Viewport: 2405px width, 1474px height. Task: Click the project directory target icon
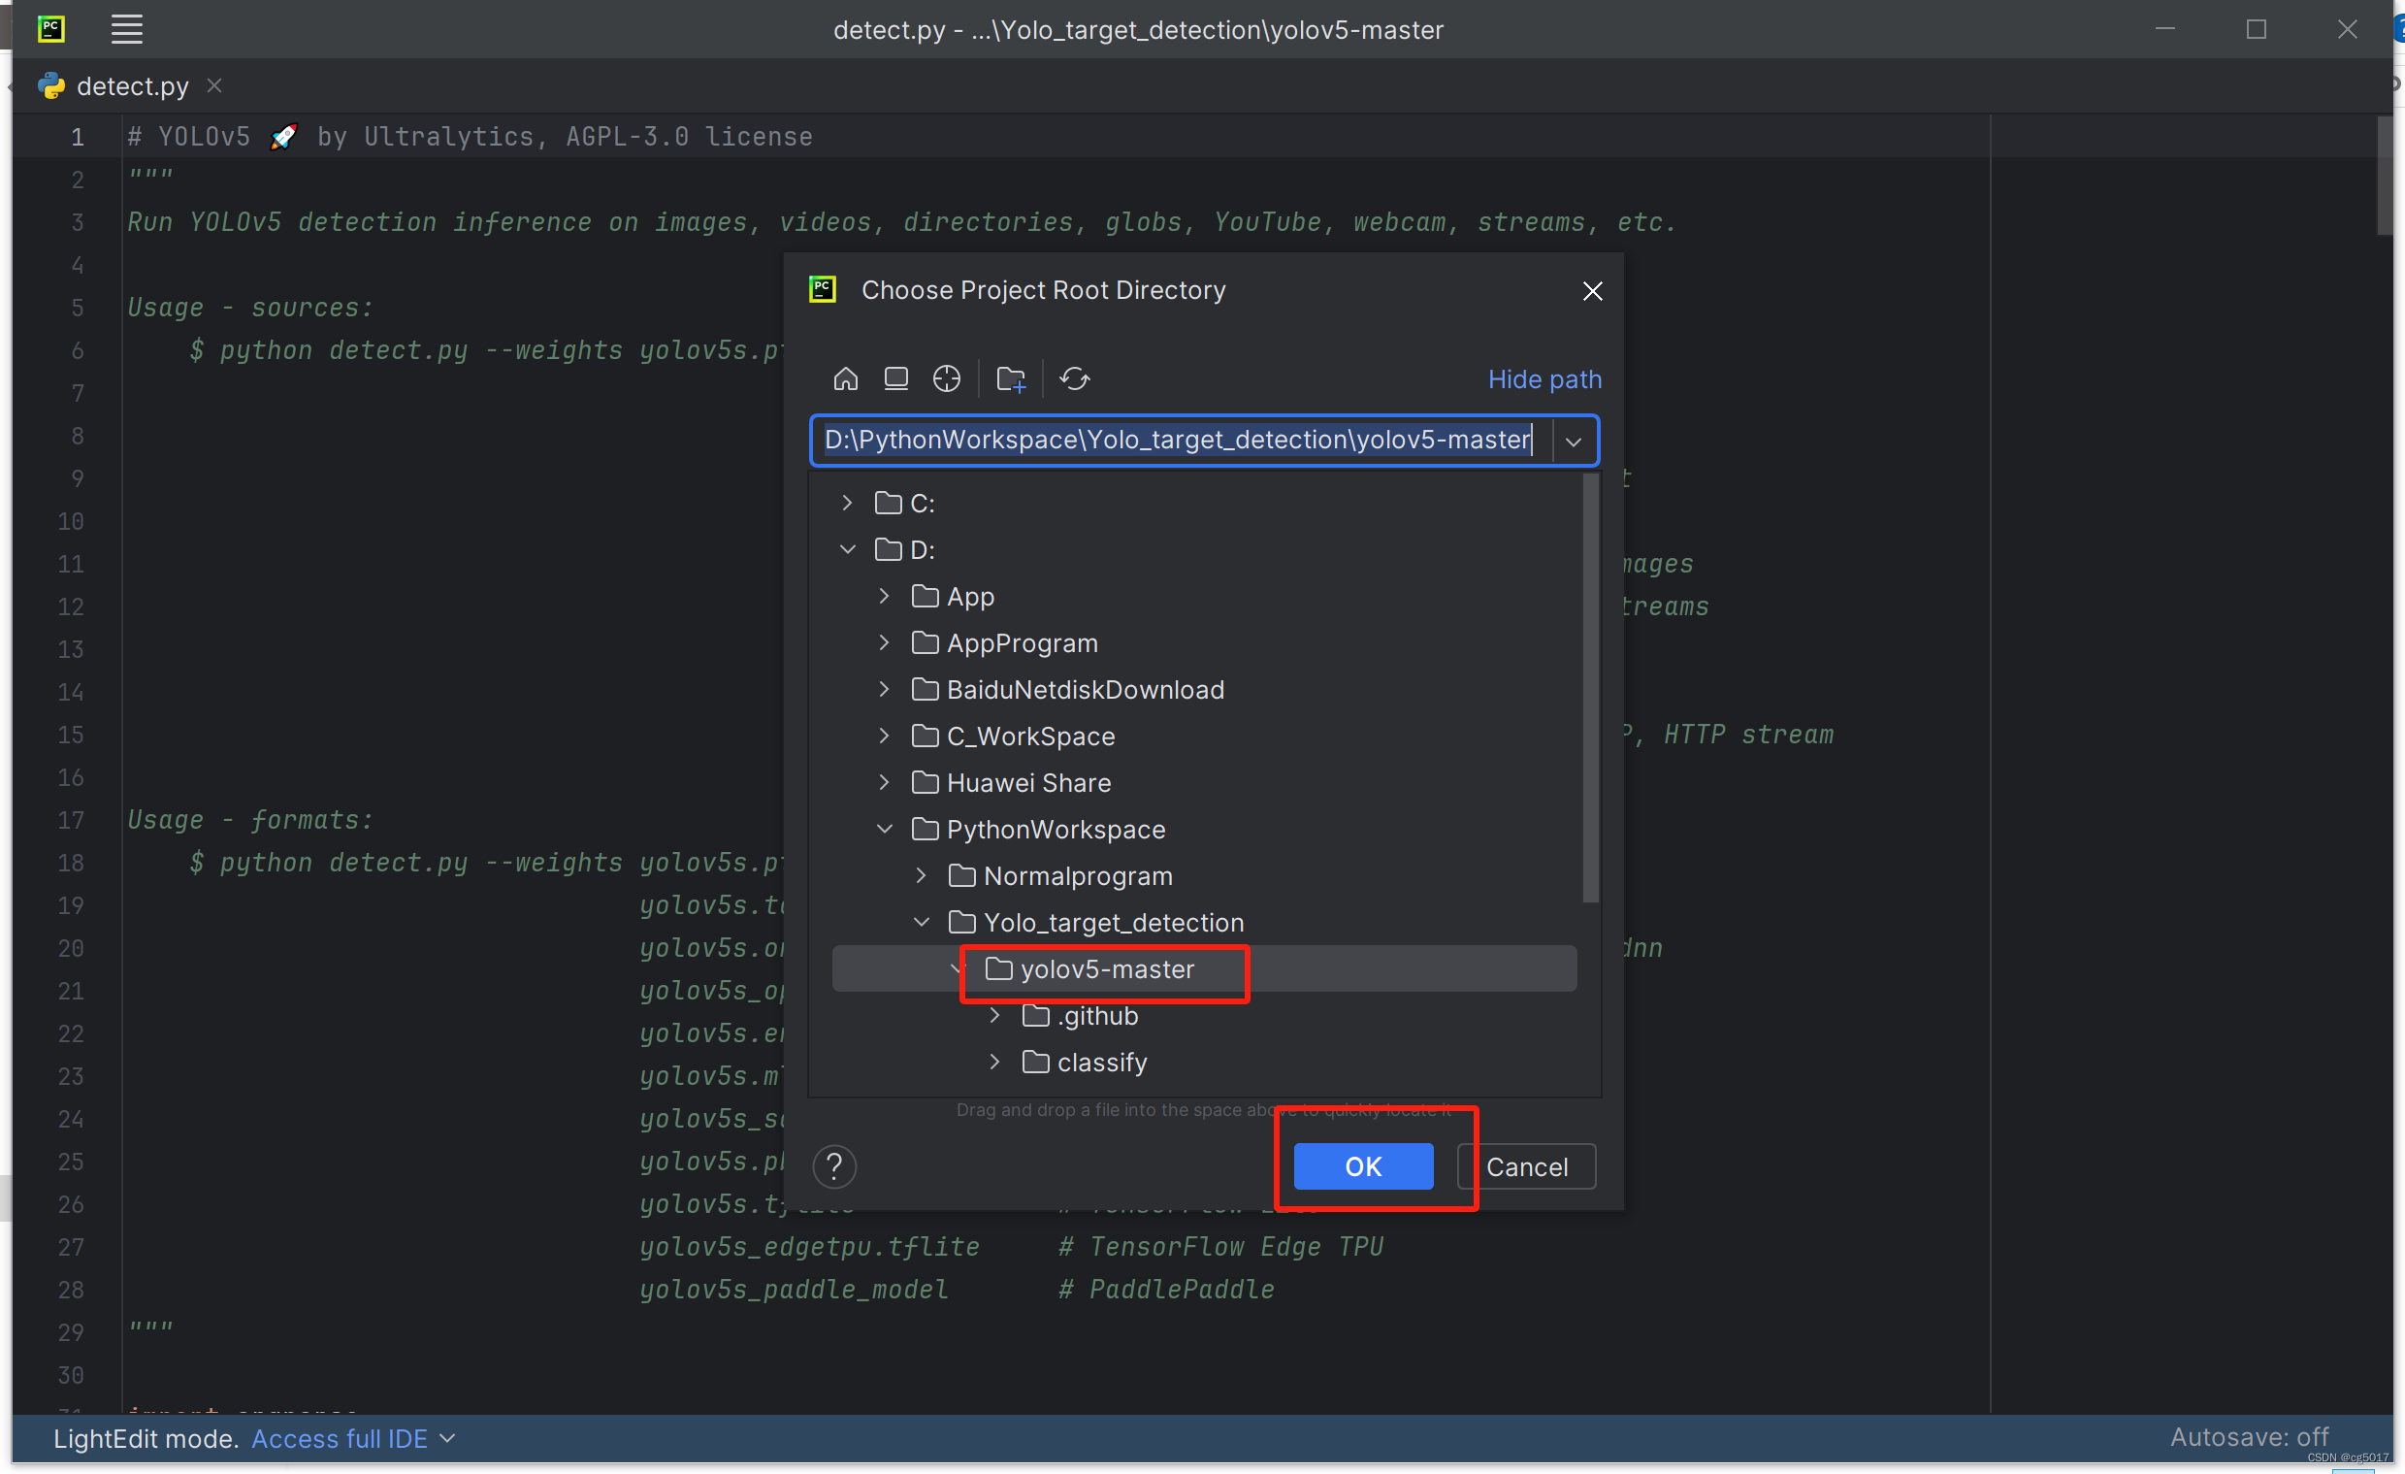click(x=946, y=378)
